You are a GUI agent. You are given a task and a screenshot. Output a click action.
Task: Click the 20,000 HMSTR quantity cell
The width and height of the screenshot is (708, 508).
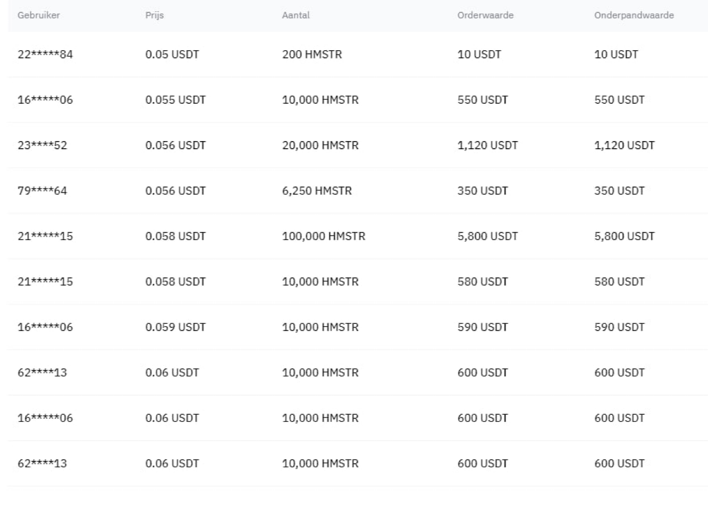[x=320, y=146]
